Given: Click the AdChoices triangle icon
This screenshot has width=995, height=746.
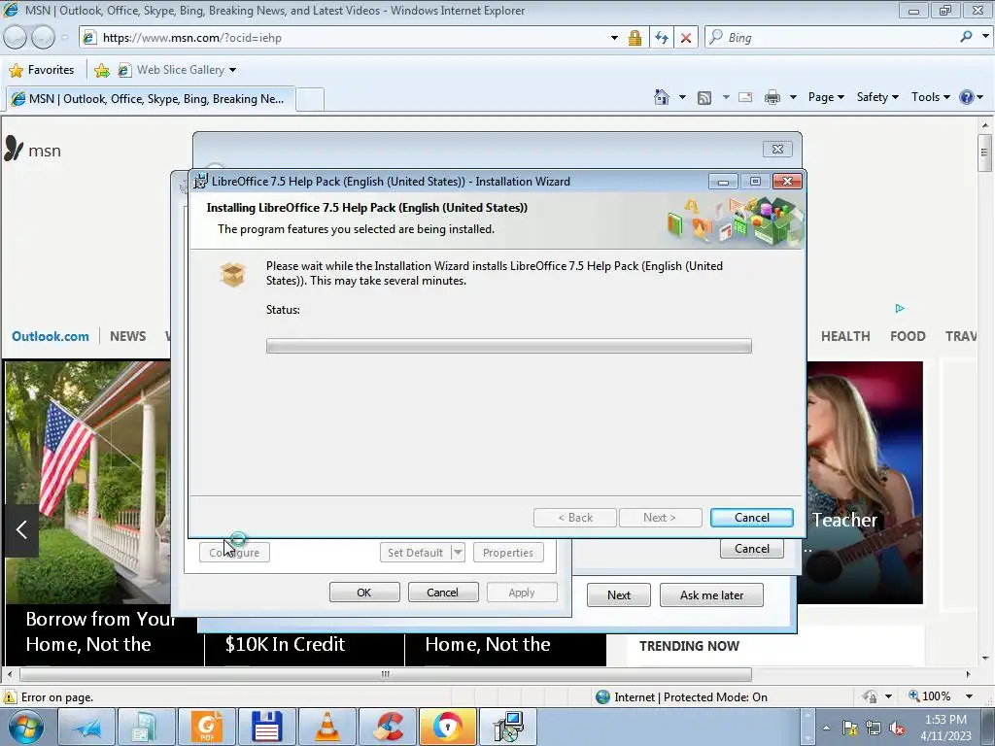Looking at the screenshot, I should [899, 308].
